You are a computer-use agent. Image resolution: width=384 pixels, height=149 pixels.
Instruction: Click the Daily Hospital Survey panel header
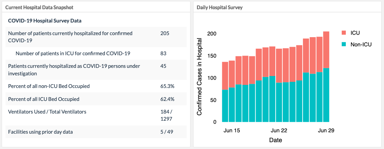219,7
